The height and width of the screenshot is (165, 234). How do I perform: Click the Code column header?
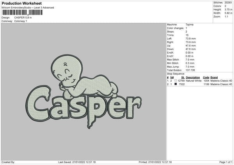[x=206, y=77]
